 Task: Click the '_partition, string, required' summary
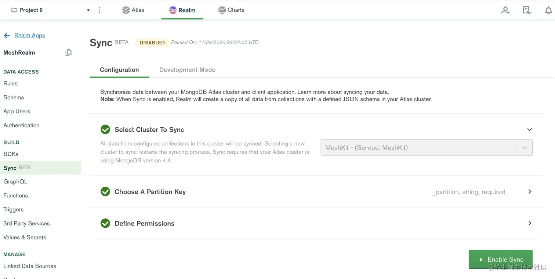coord(469,192)
